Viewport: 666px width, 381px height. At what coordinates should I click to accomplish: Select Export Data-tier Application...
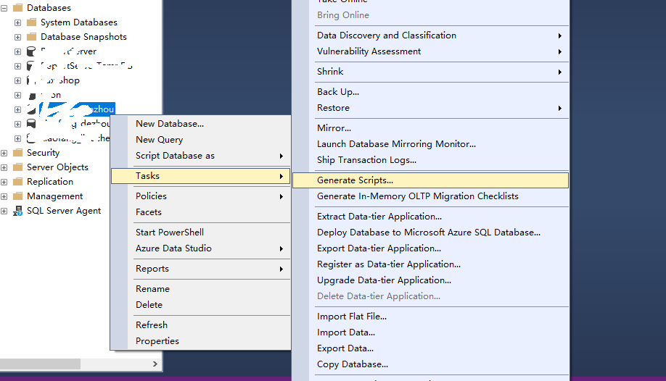[x=430, y=248]
